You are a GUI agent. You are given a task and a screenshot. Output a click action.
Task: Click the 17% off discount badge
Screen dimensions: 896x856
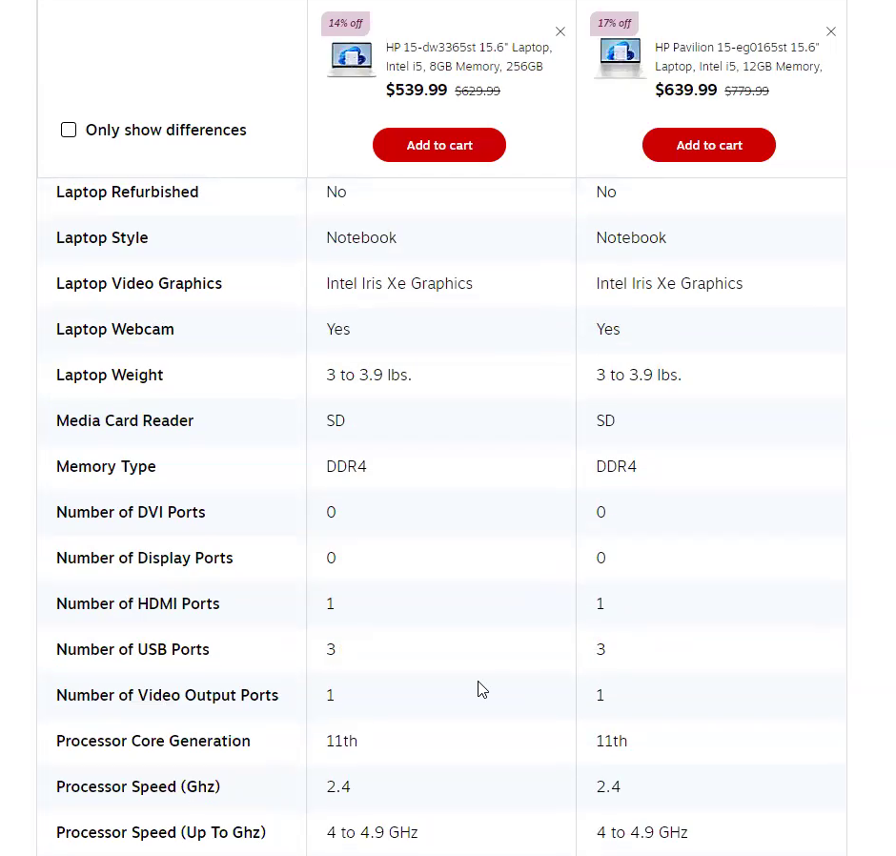[614, 23]
